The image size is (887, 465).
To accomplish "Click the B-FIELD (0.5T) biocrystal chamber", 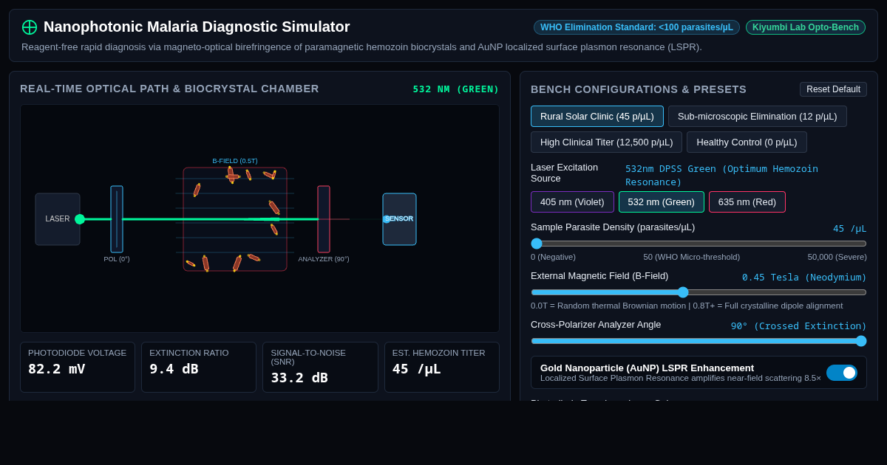I will [235, 219].
